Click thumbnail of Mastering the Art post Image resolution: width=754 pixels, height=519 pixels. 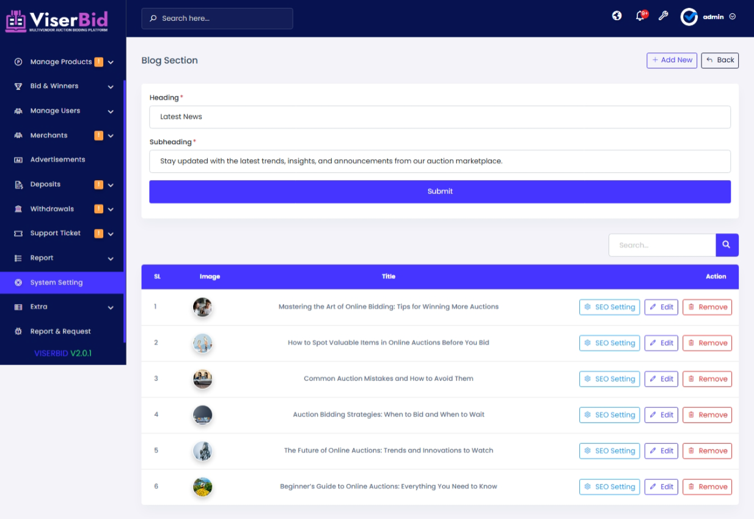[202, 307]
